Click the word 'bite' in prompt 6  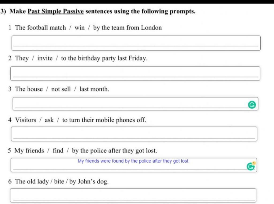[59, 181]
